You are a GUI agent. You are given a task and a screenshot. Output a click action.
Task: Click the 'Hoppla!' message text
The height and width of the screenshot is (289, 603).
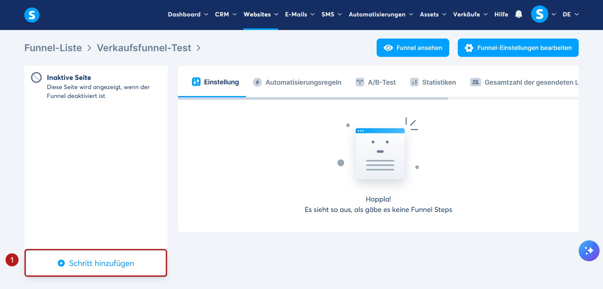378,199
